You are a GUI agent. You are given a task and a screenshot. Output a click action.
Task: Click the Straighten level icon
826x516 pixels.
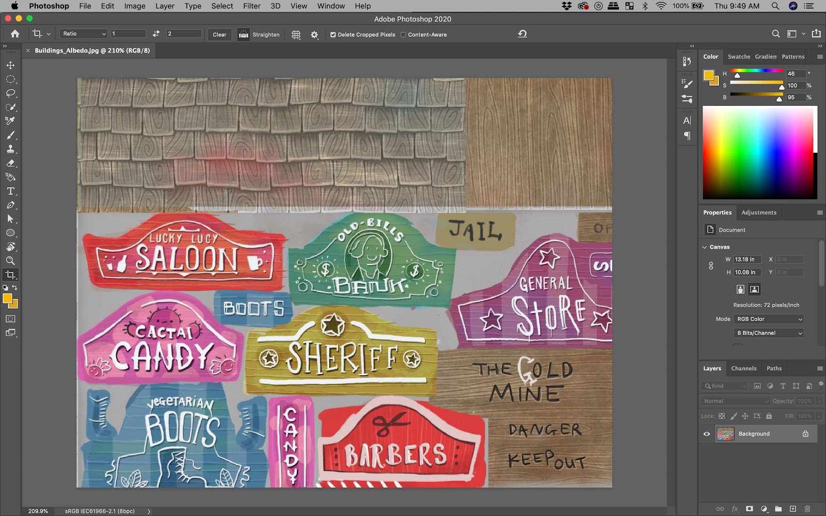coord(243,35)
